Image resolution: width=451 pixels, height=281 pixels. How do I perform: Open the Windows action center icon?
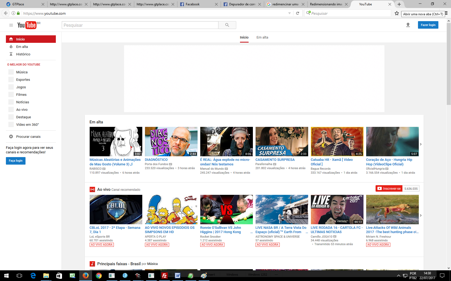point(442,275)
